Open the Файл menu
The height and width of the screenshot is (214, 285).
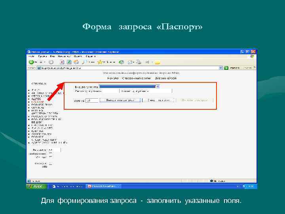31,56
